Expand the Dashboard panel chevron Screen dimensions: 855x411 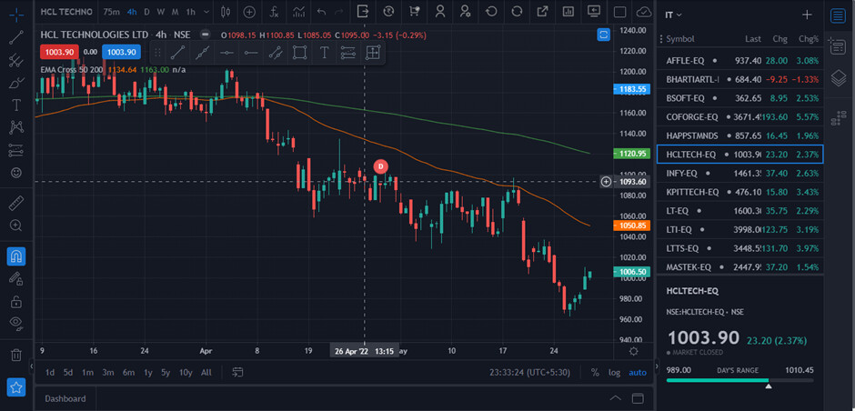point(615,398)
